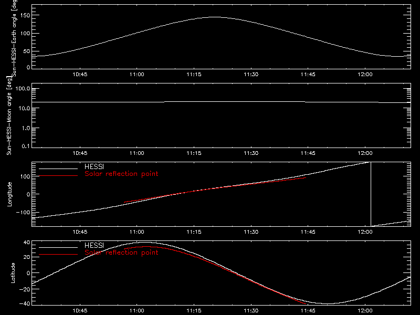This screenshot has width=420, height=315.
Task: Click the "1.0" tick on Moon angle axis
Action: [x=26, y=128]
